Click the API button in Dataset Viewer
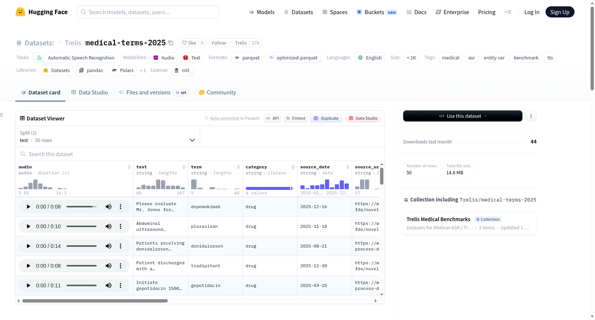Viewport: 595px width, 320px height. [272, 118]
